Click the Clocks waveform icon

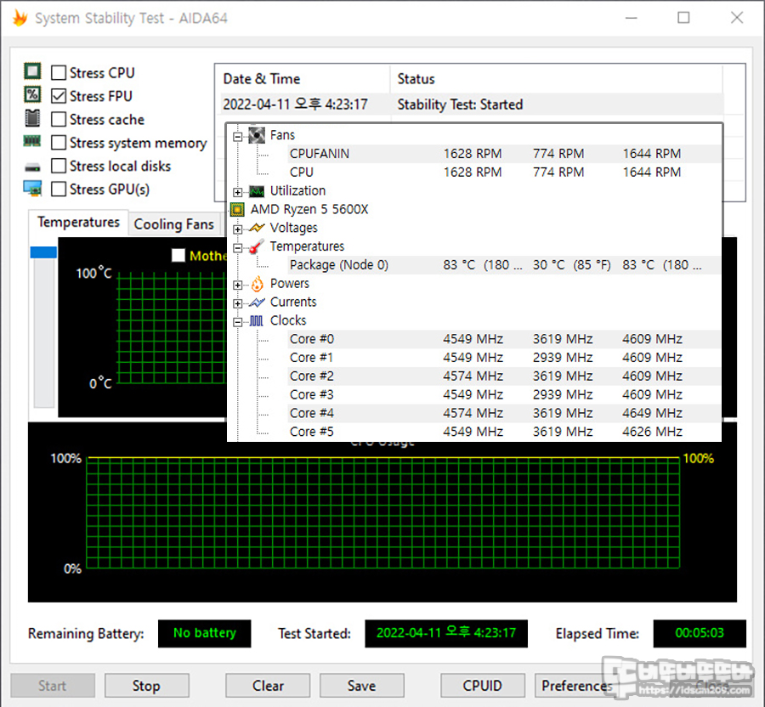coord(257,321)
